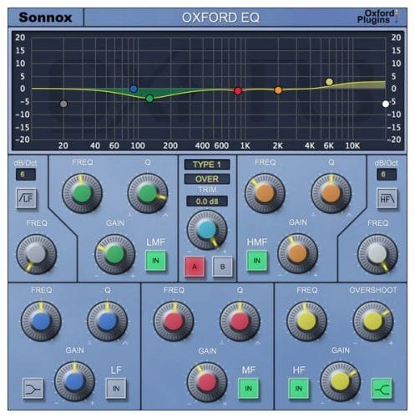Enable the LF band IN button
Viewport: 415px width, 418px height.
[116, 388]
